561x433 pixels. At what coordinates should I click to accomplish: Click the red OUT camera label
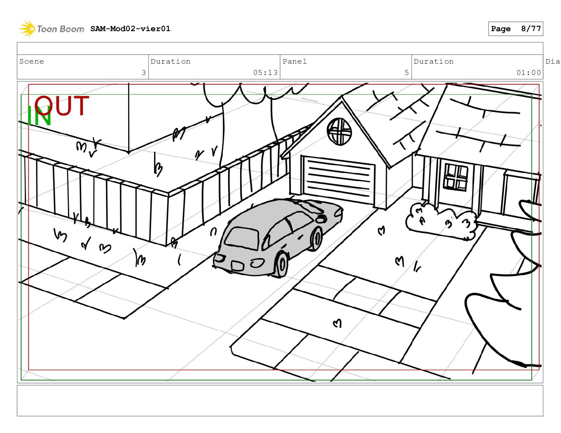62,105
